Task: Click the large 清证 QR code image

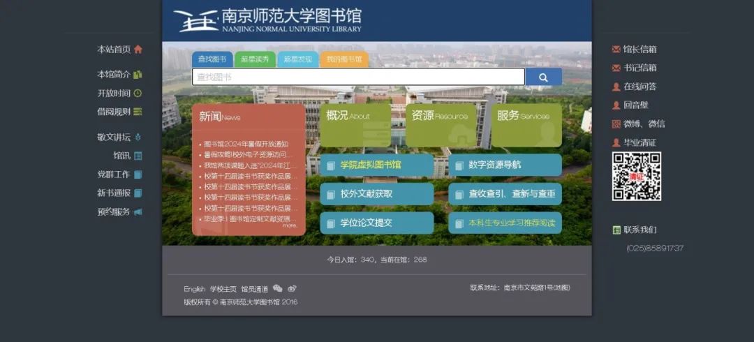Action: (636, 176)
